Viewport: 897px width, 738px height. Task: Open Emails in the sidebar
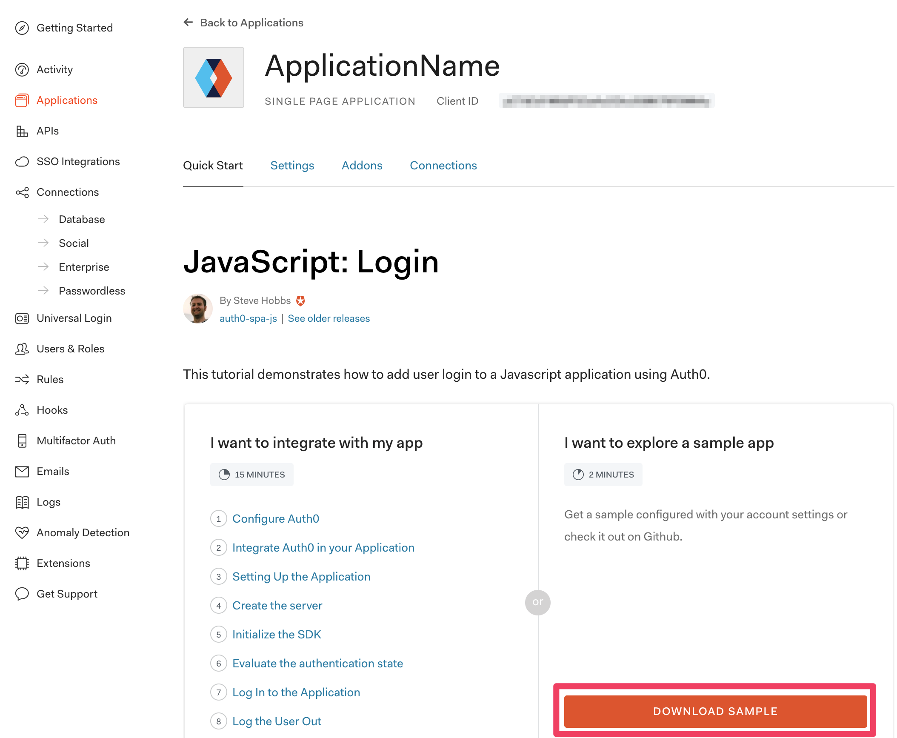click(x=53, y=472)
